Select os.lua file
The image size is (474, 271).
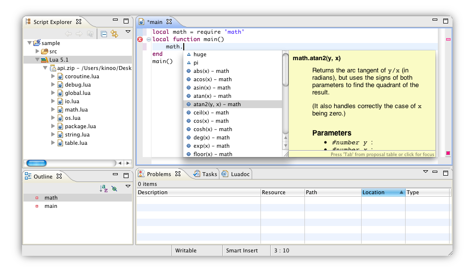pos(72,118)
